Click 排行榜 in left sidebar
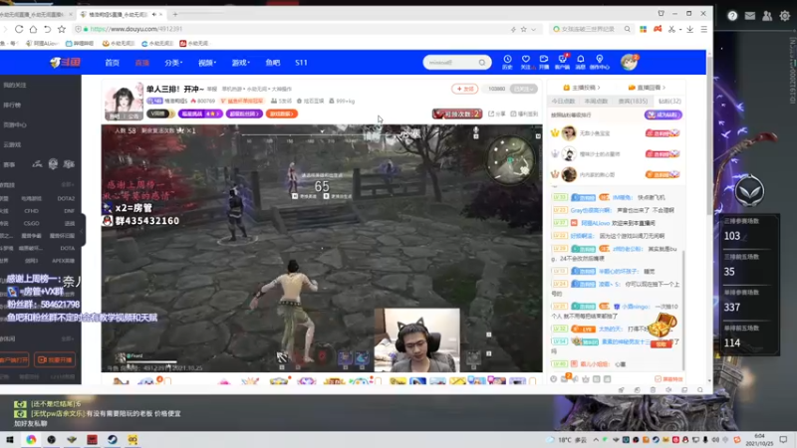Screen dimensions: 797x448 point(12,105)
